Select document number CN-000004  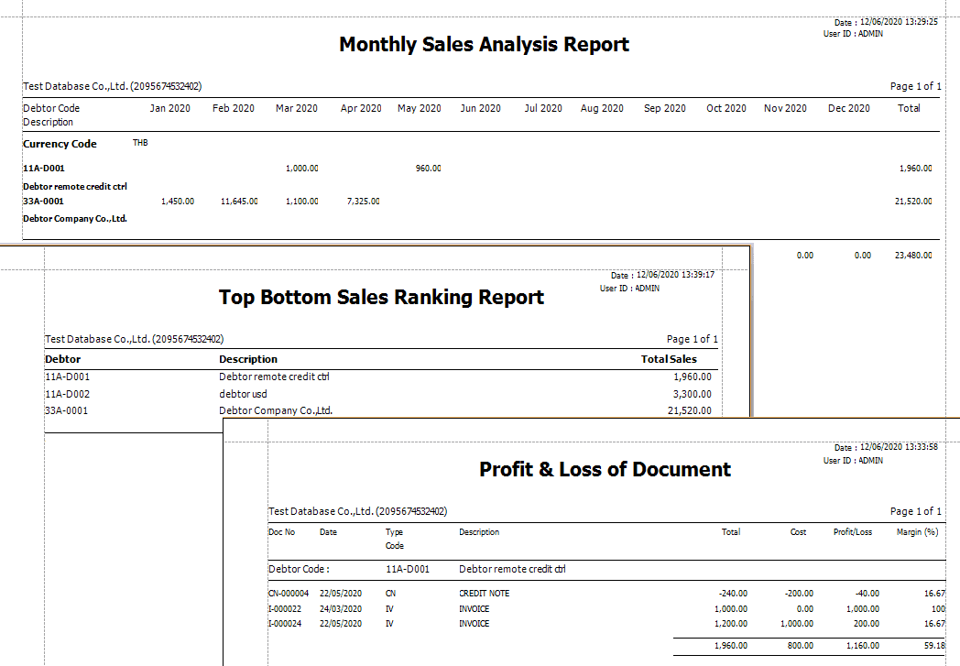289,594
